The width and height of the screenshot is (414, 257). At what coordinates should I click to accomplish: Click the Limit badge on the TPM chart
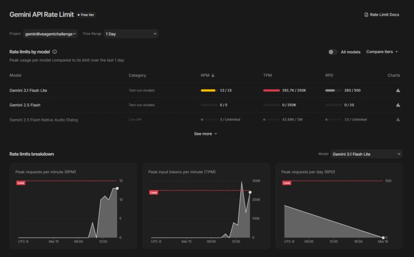[x=154, y=192]
